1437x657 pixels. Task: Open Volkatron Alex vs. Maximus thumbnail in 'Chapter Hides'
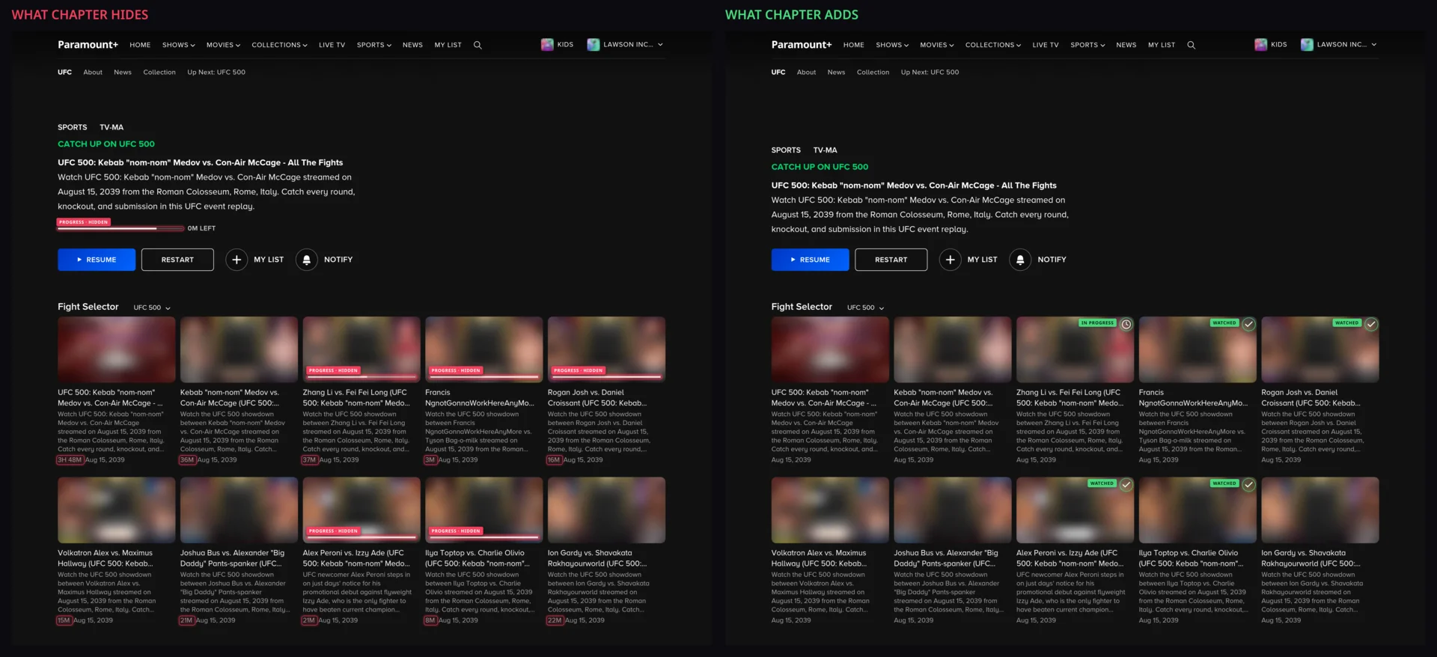(x=117, y=510)
